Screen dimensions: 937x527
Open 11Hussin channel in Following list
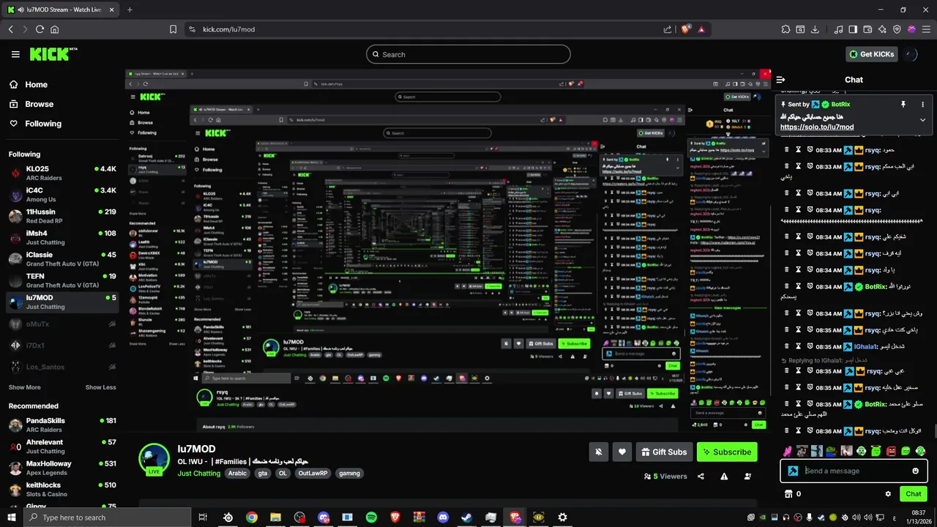click(x=62, y=216)
